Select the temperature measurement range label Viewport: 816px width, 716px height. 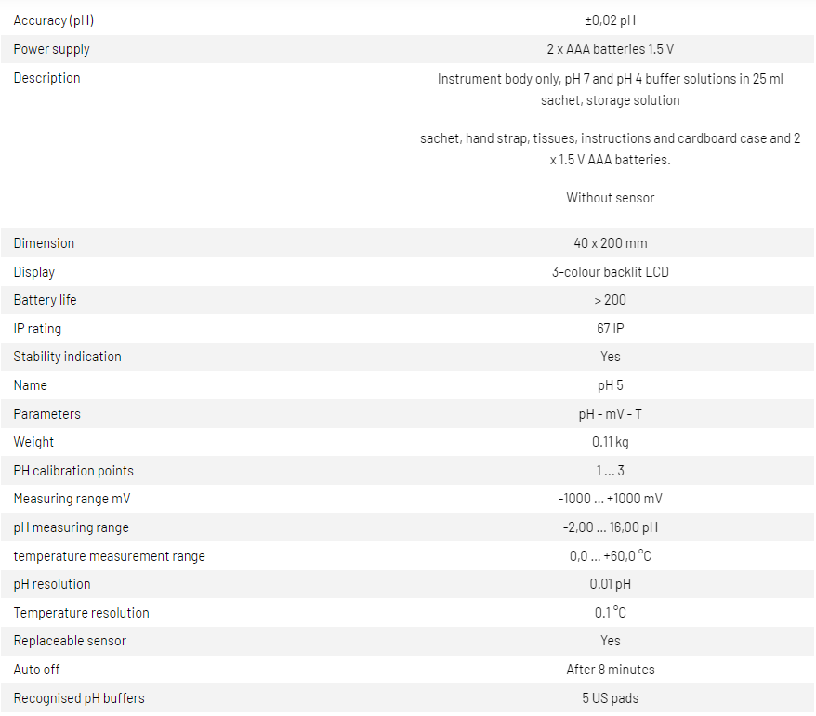click(x=110, y=556)
